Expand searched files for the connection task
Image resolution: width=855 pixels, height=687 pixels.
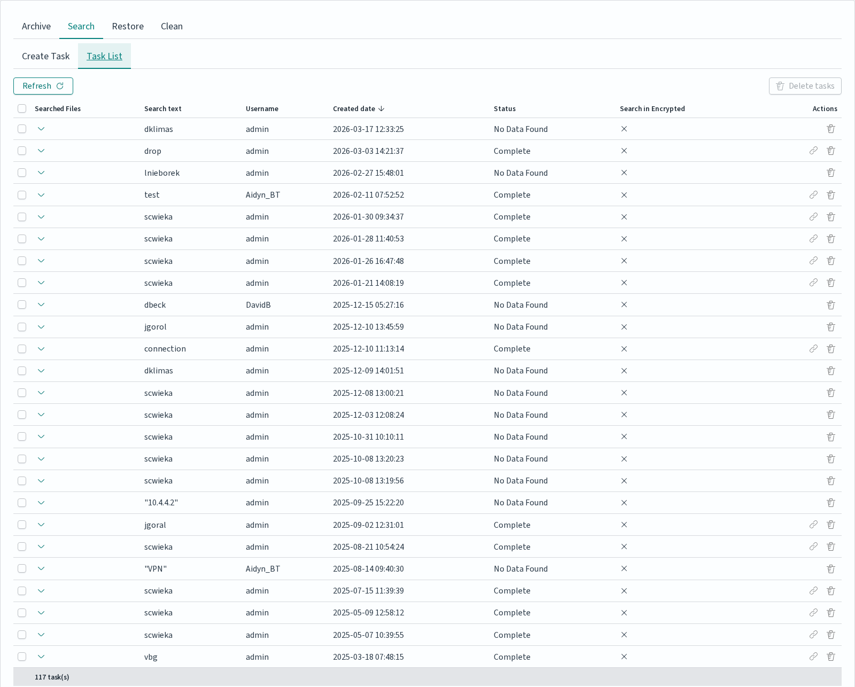[41, 349]
